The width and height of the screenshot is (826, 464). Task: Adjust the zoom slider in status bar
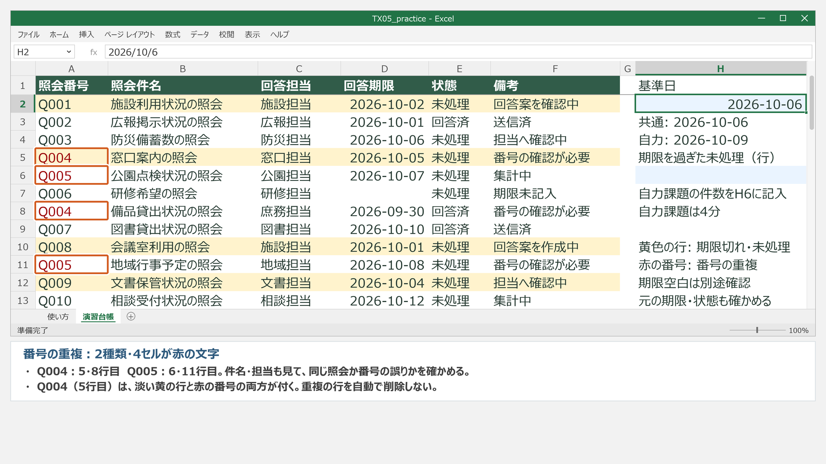coord(757,330)
